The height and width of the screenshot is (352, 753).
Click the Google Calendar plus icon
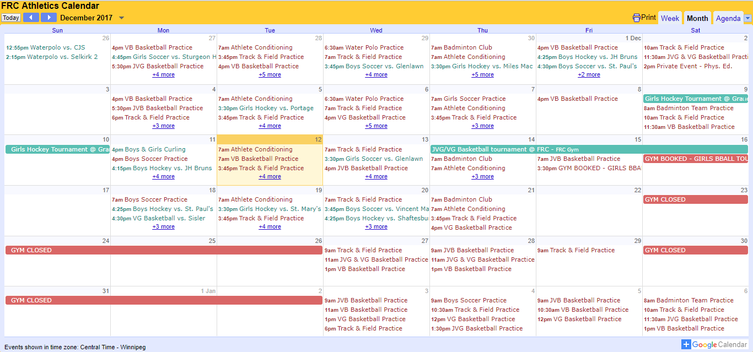686,344
